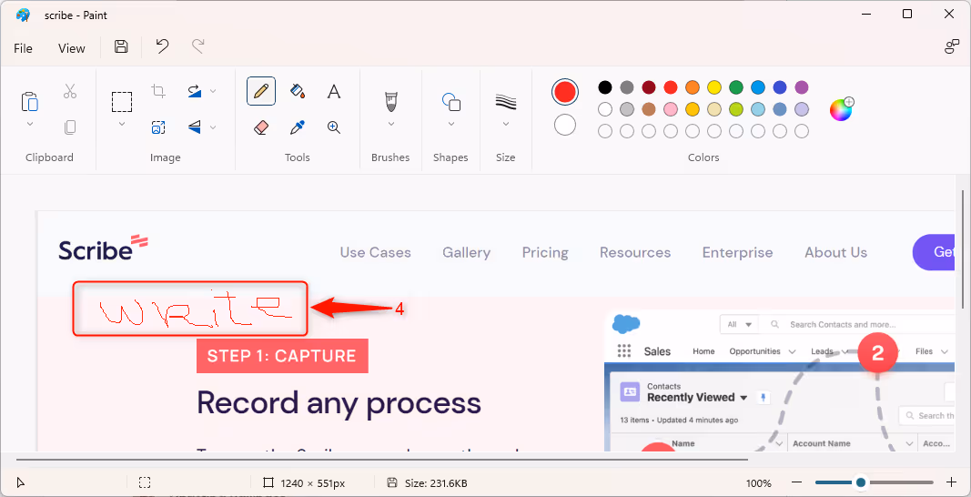This screenshot has height=497, width=971.
Task: Pick the orange color swatch
Action: tap(693, 87)
